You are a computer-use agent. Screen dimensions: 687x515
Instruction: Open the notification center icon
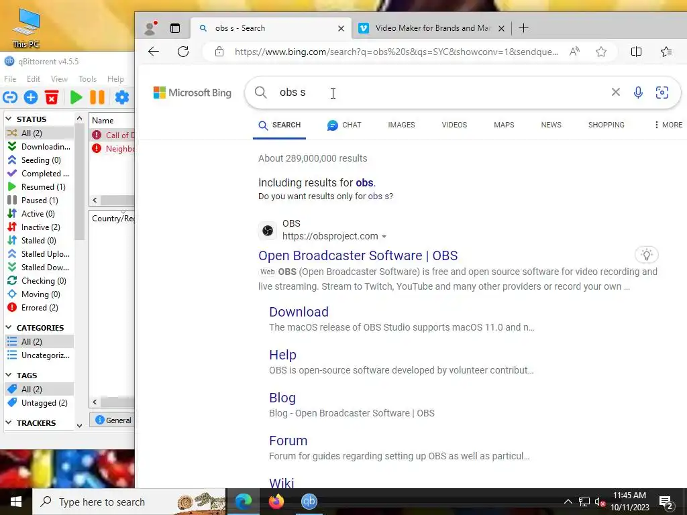(666, 502)
